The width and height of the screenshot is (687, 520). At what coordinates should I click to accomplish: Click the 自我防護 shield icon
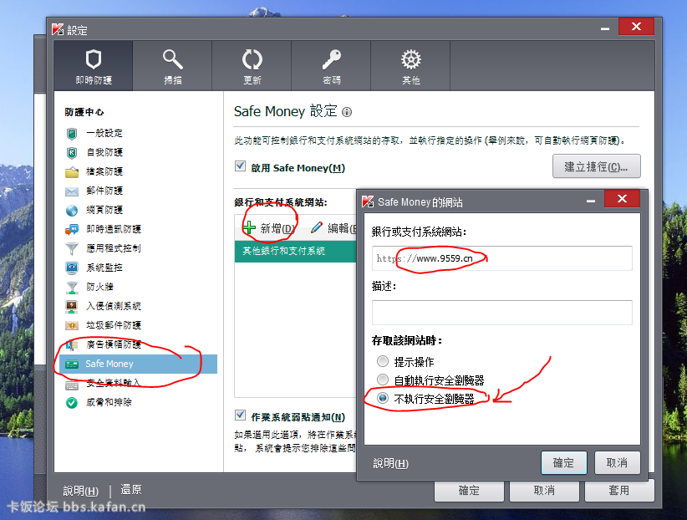tap(72, 153)
